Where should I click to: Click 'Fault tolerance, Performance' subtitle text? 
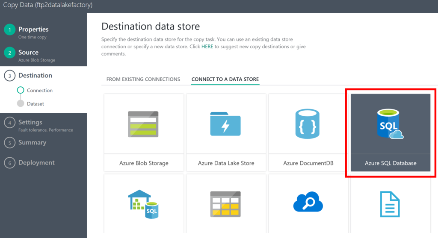coord(45,130)
